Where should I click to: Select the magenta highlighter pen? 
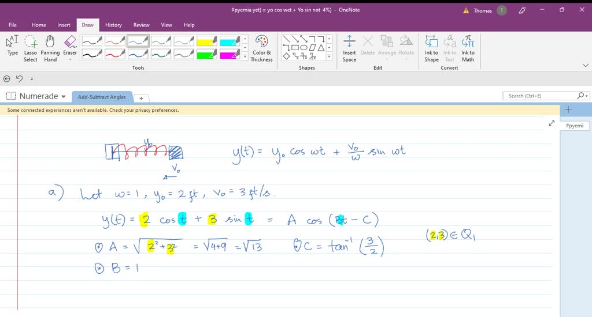[230, 55]
